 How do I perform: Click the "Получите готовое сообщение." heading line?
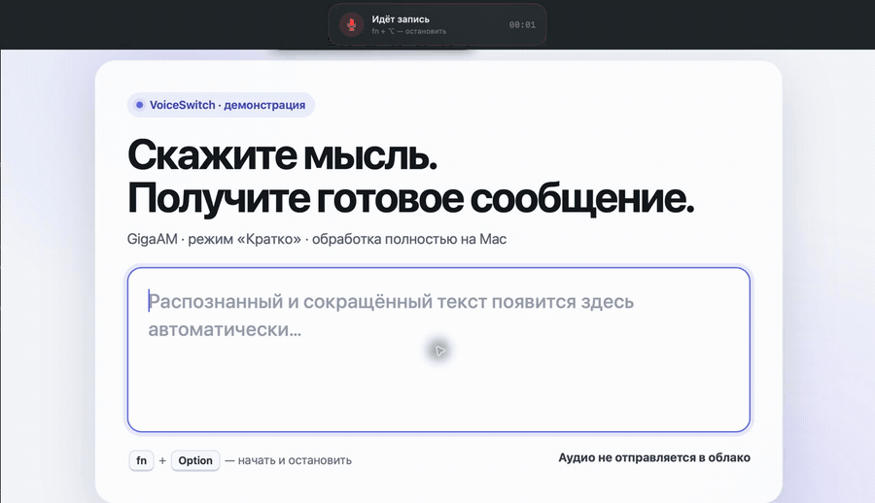click(410, 198)
